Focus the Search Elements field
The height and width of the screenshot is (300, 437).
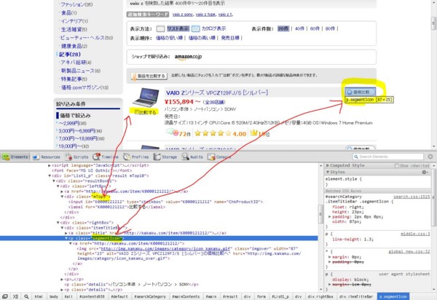tap(388, 157)
